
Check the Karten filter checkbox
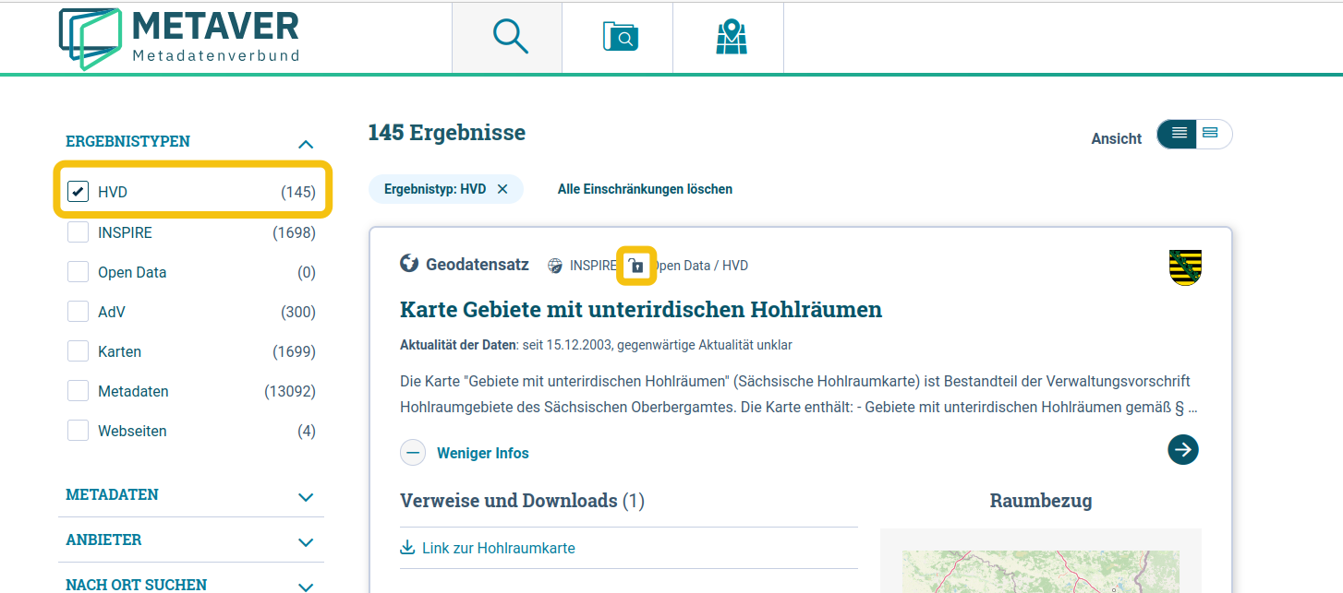click(x=78, y=351)
